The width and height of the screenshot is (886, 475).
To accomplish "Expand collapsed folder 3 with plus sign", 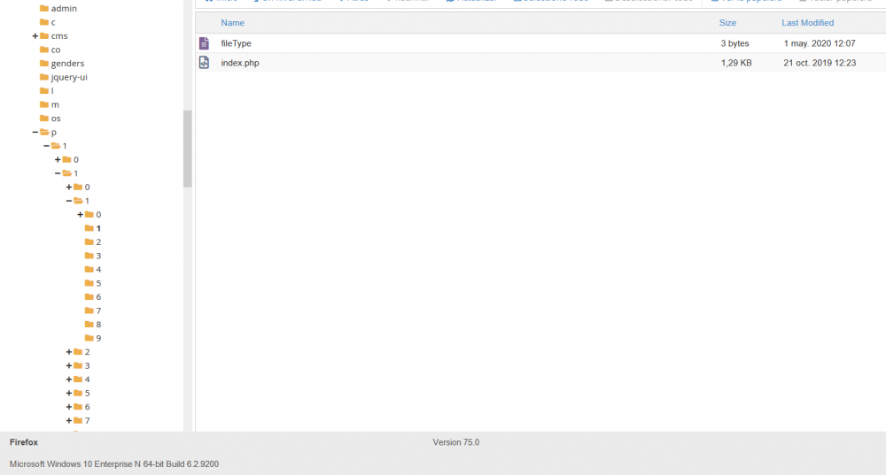I will tap(69, 365).
